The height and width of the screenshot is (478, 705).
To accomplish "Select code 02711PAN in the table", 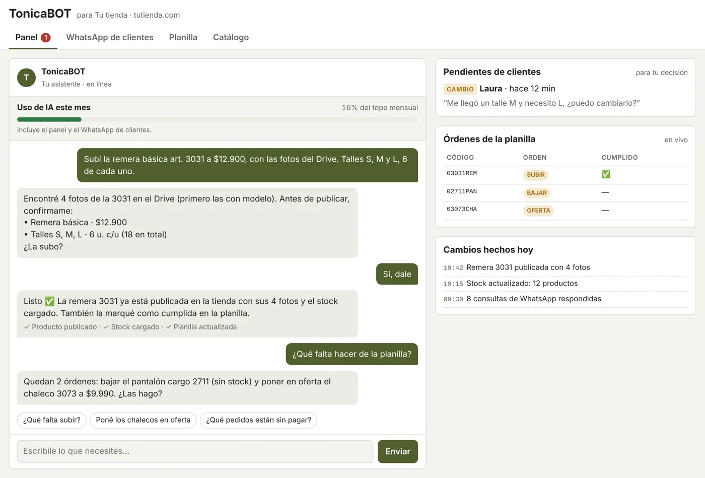I will [462, 191].
